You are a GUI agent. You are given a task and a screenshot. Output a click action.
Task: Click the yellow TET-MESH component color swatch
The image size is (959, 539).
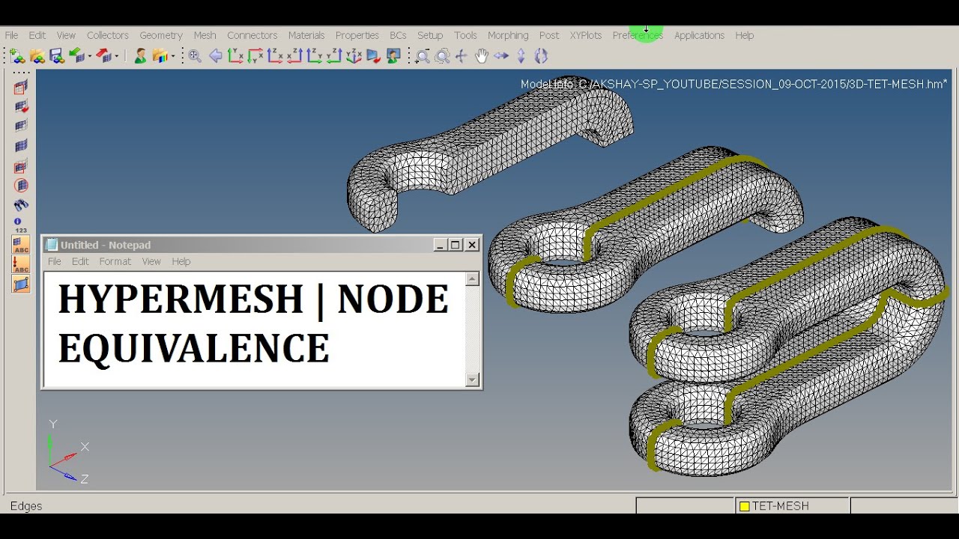click(x=745, y=506)
